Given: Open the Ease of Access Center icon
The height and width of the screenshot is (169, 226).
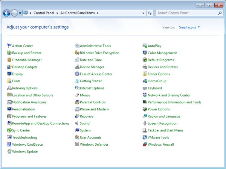Looking at the screenshot, I should coord(77,74).
